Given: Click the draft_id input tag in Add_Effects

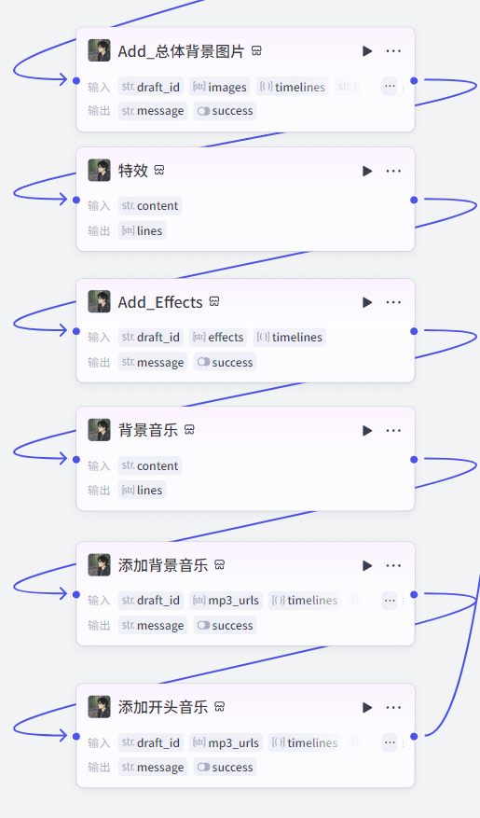Looking at the screenshot, I should [x=151, y=338].
